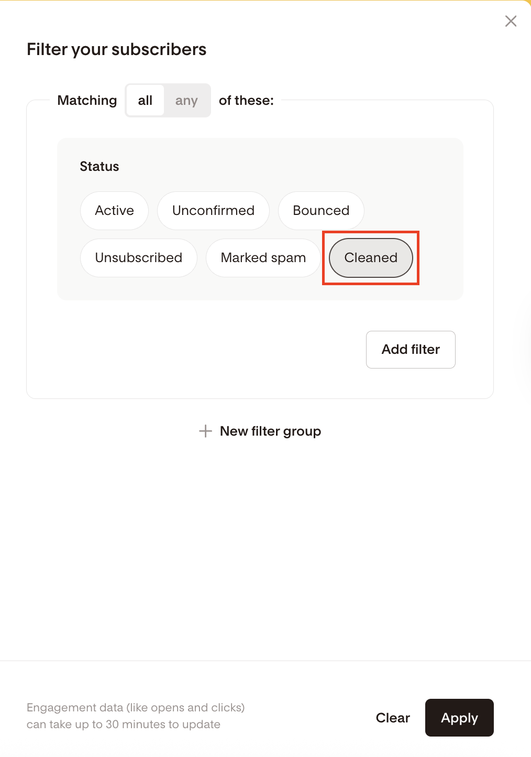The image size is (531, 757).
Task: Click the "New filter group" label
Action: 270,431
